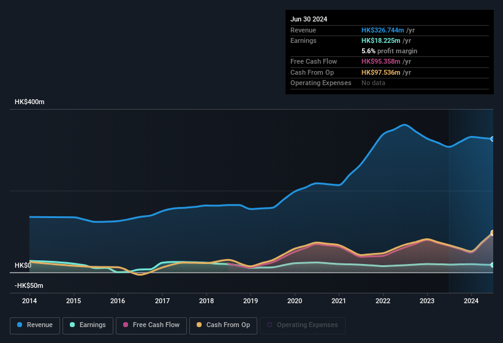This screenshot has width=503, height=343.
Task: Click the blue dot in Revenue legend
Action: (20, 325)
